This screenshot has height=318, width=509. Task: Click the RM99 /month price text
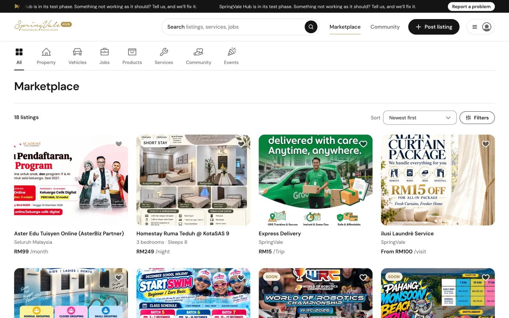tap(31, 252)
